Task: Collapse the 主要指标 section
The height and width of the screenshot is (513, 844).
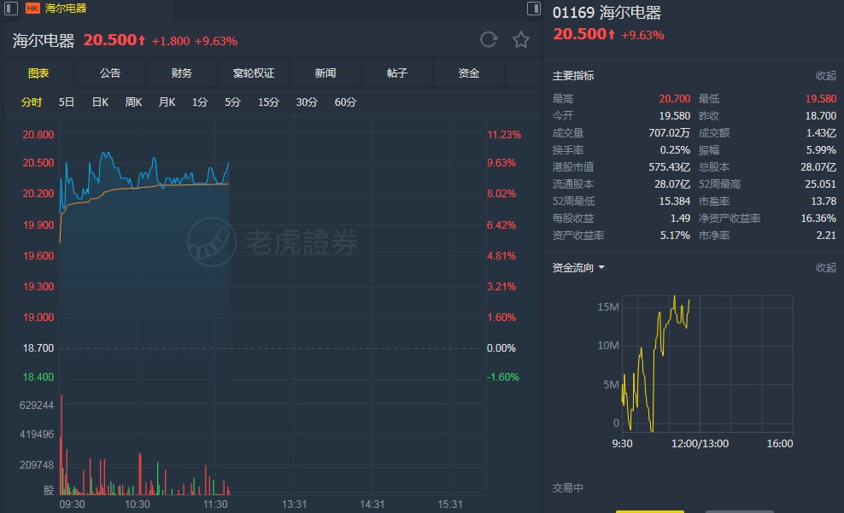Action: click(825, 76)
